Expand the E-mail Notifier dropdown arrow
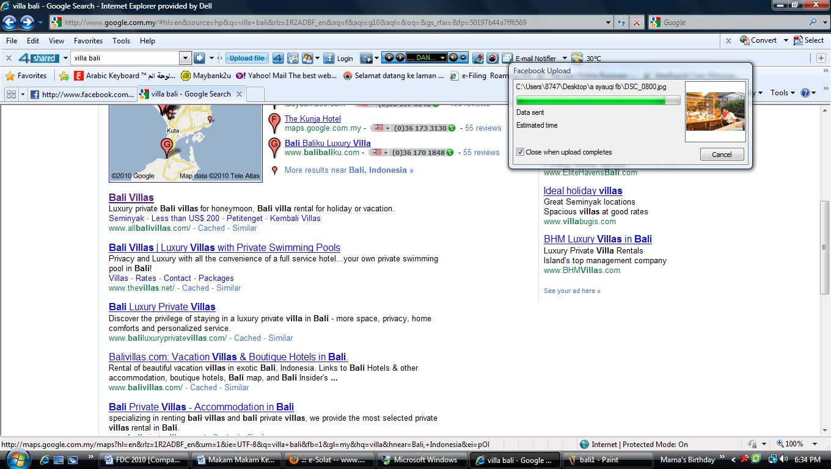Image resolution: width=831 pixels, height=469 pixels. tap(565, 58)
